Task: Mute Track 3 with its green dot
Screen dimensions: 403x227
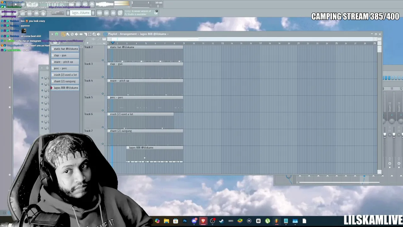Action: (x=103, y=77)
